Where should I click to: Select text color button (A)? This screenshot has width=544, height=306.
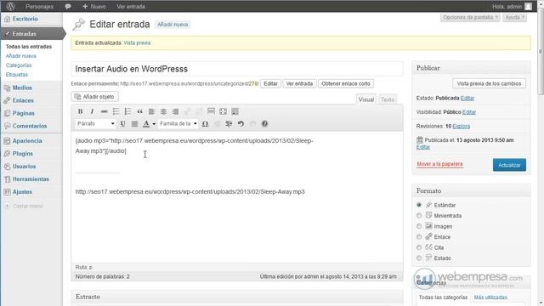(x=146, y=124)
